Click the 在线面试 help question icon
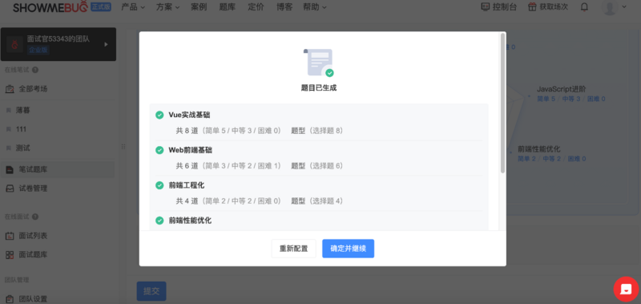Screen dimensions: 641x304 [35, 217]
